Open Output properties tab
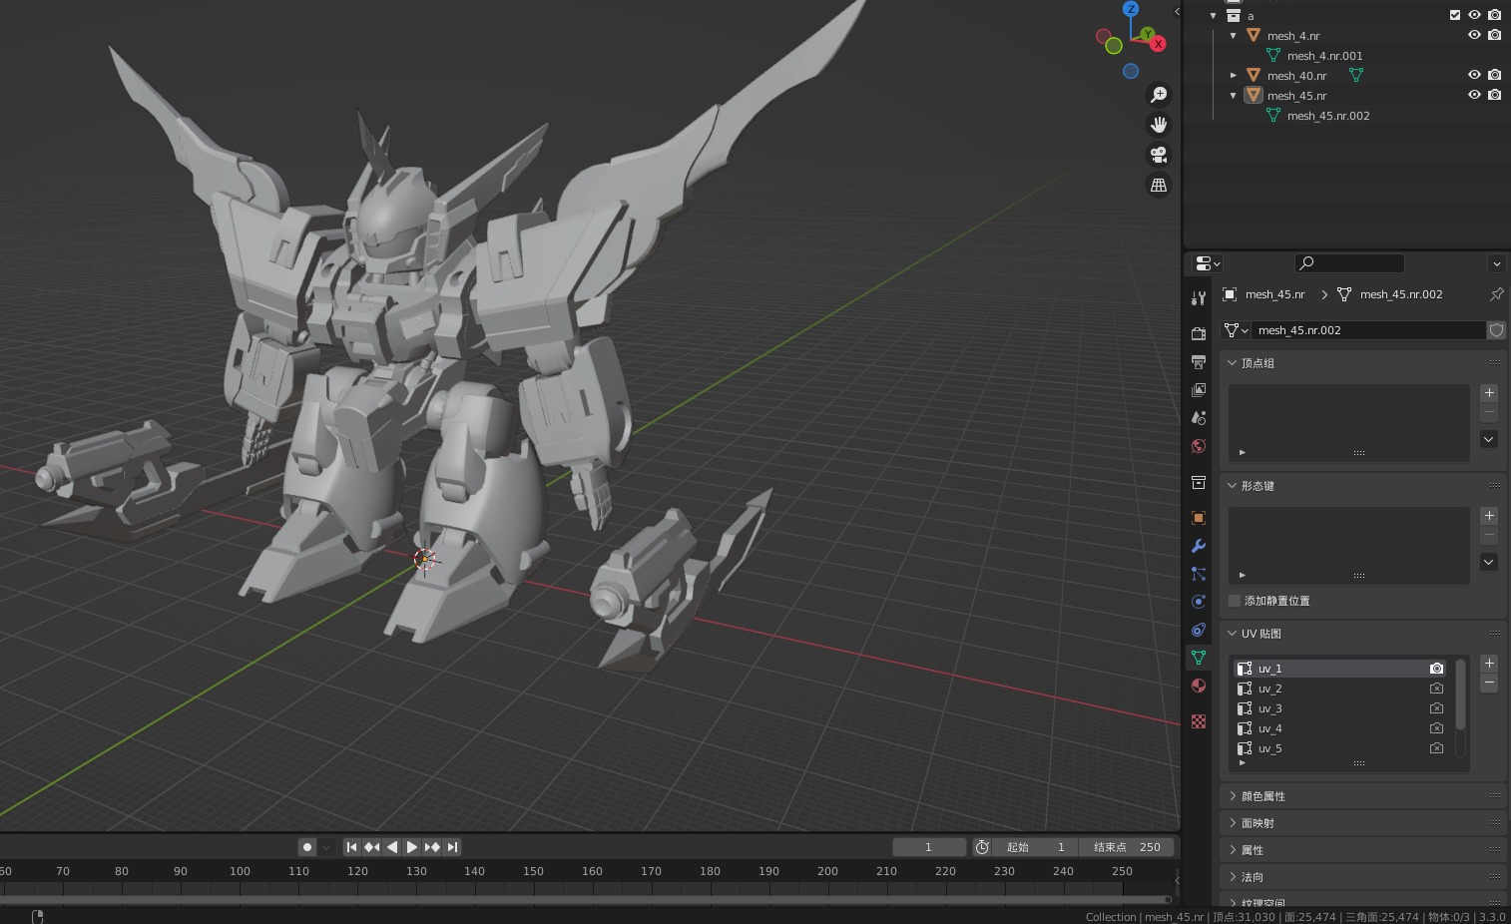The width and height of the screenshot is (1511, 924). (1199, 361)
